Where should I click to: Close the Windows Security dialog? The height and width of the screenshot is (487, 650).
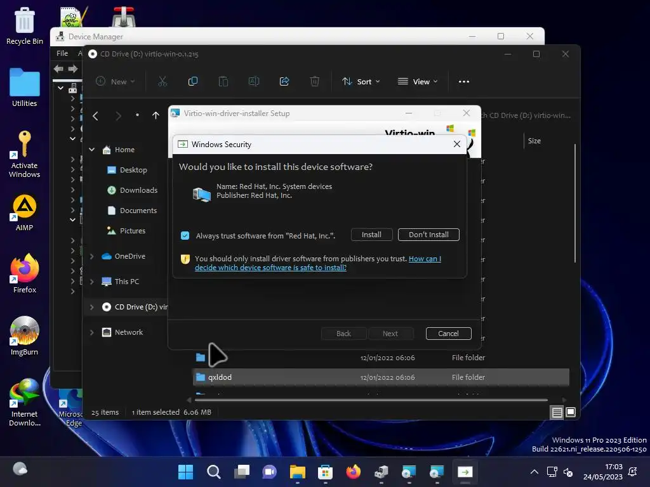(x=457, y=144)
